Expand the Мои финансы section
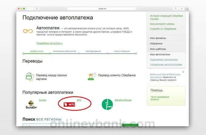The image size is (206, 135). click(158, 38)
